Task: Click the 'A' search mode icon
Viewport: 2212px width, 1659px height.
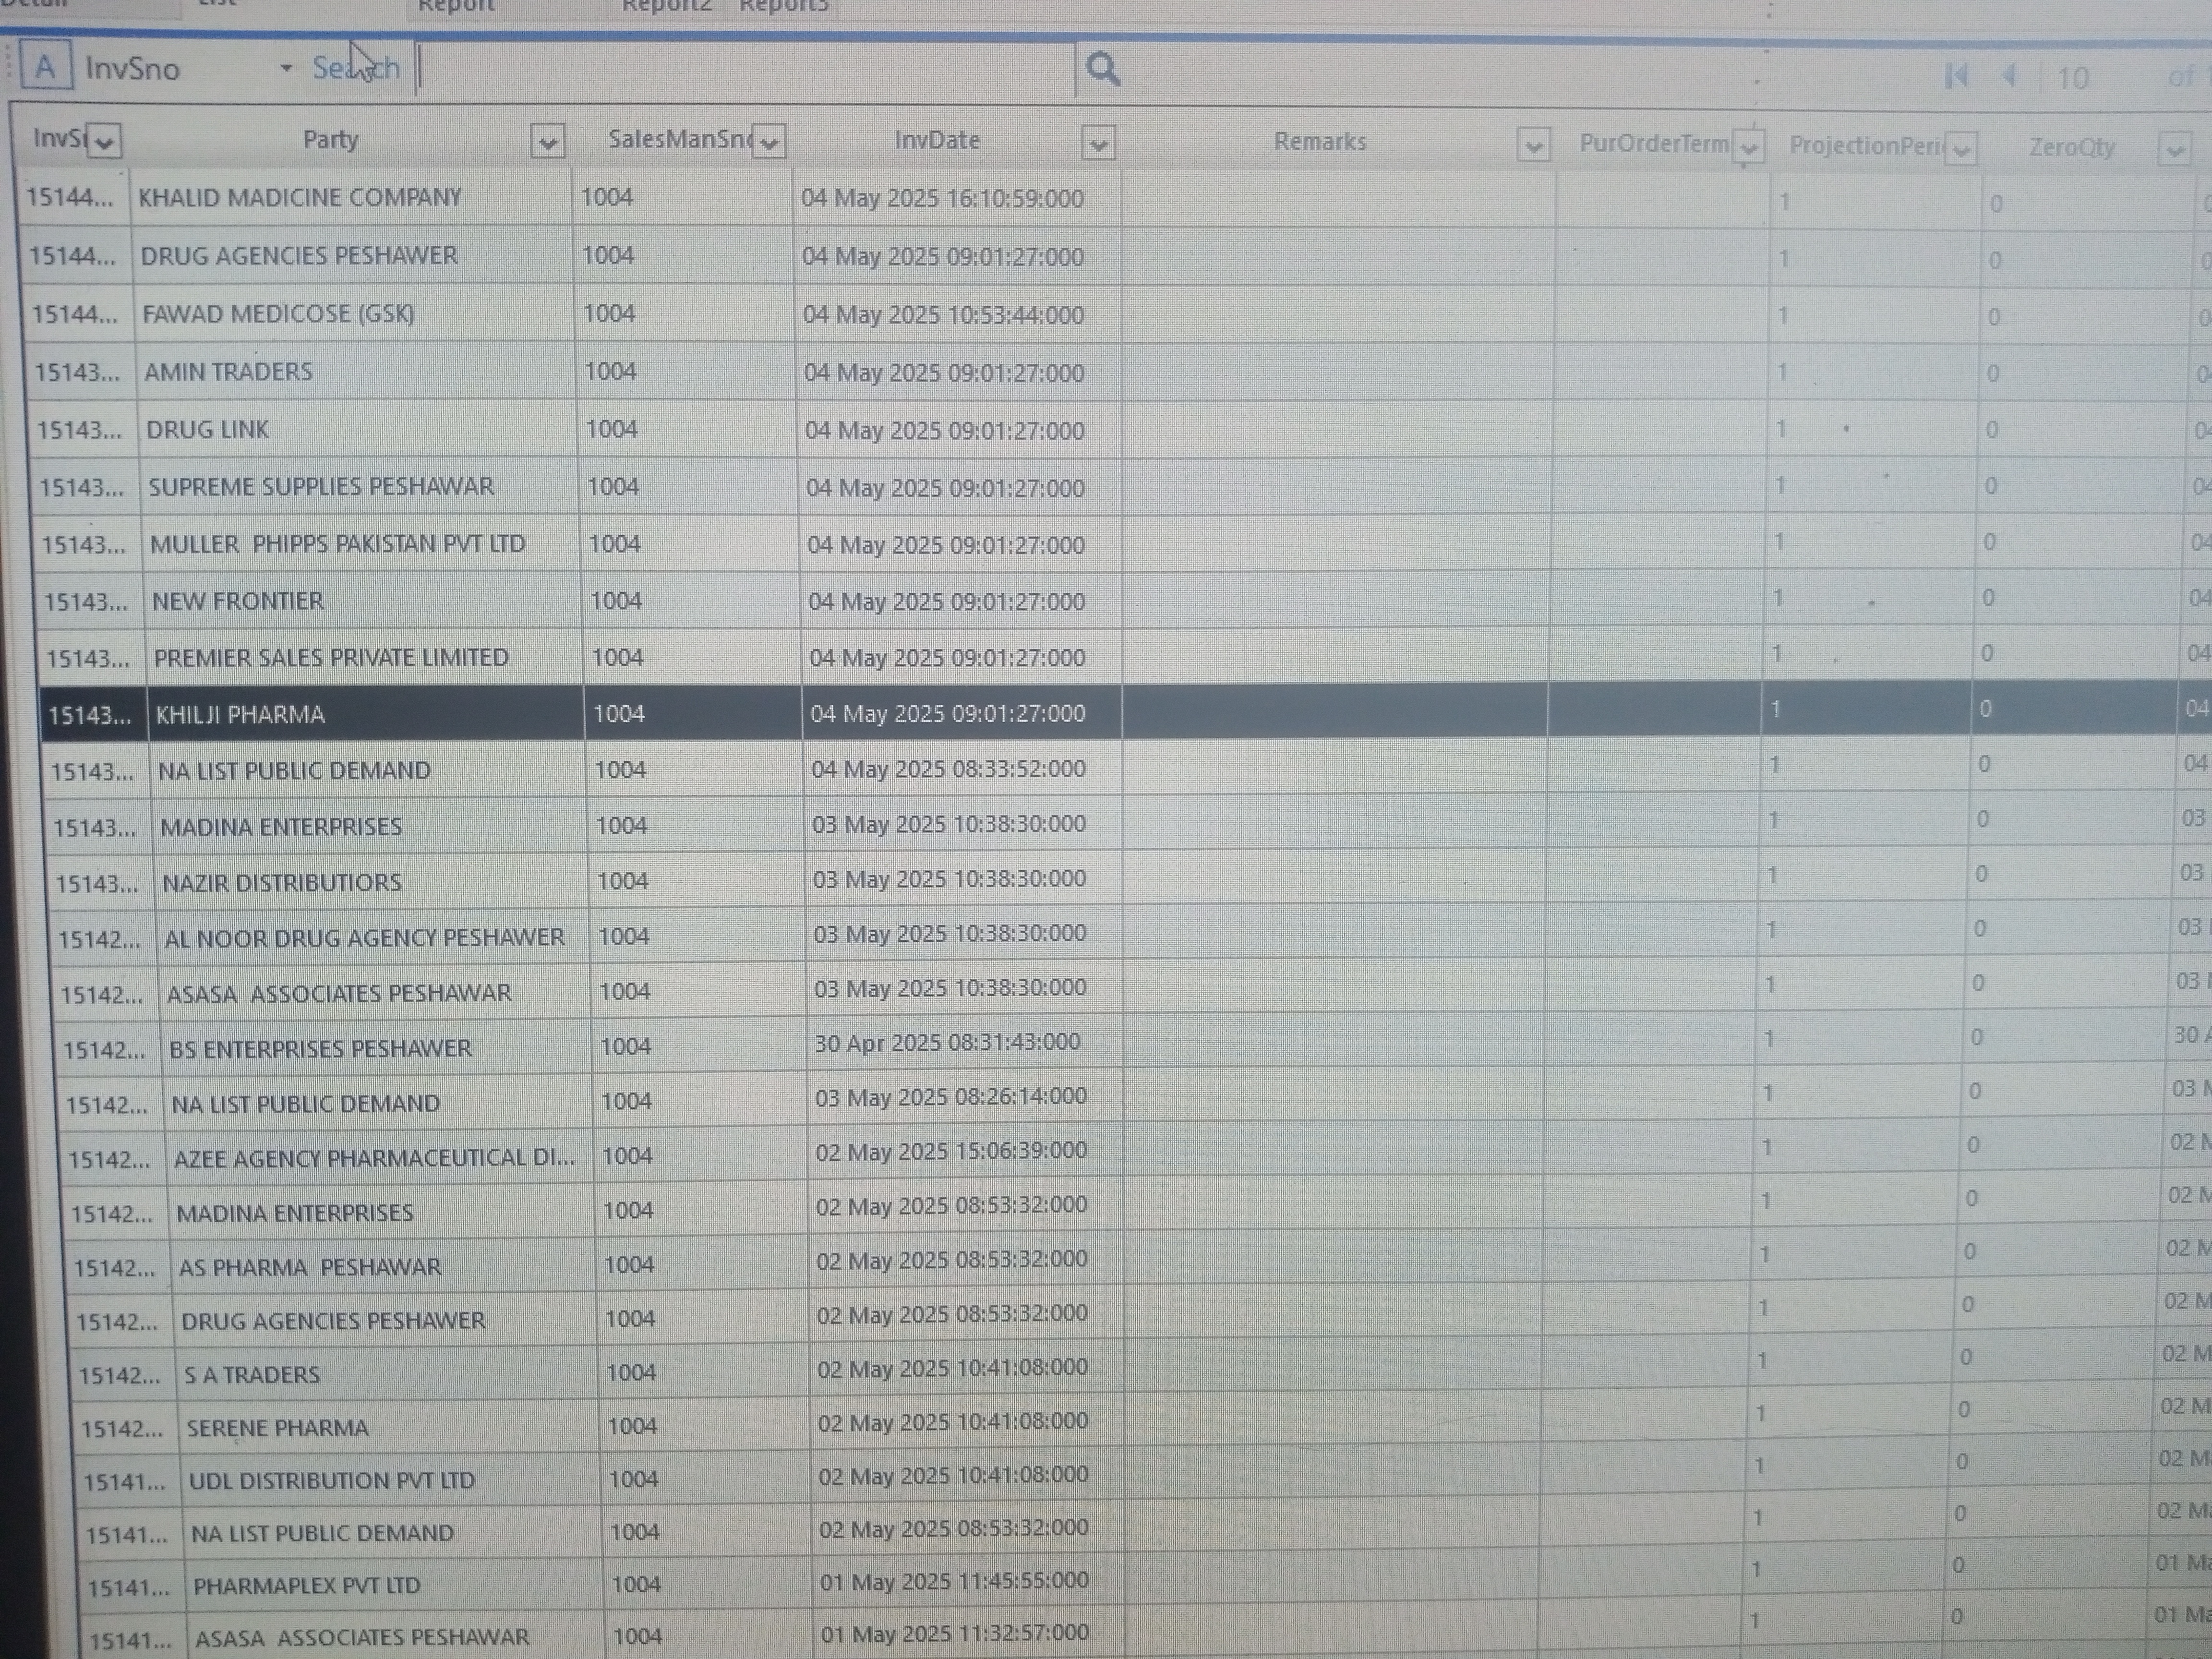Action: pos(45,68)
